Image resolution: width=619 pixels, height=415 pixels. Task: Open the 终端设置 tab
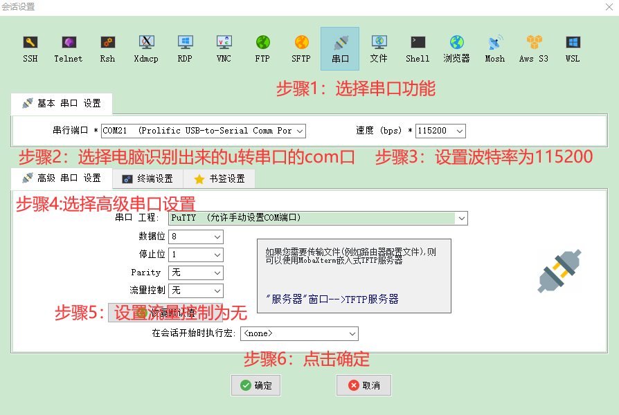click(x=147, y=178)
